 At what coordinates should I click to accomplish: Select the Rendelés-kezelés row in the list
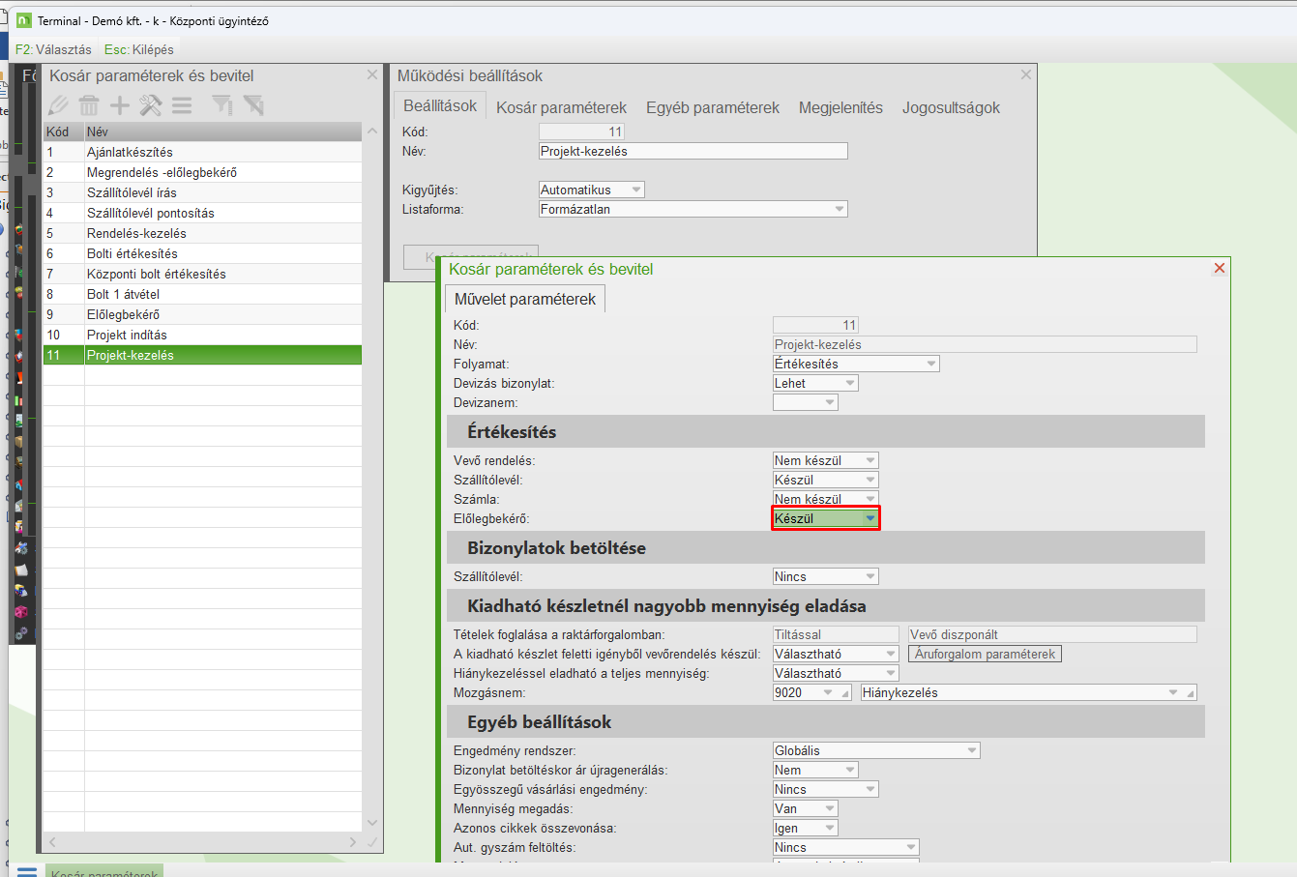click(x=136, y=233)
